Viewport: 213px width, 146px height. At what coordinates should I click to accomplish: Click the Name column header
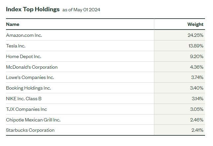coord(13,24)
